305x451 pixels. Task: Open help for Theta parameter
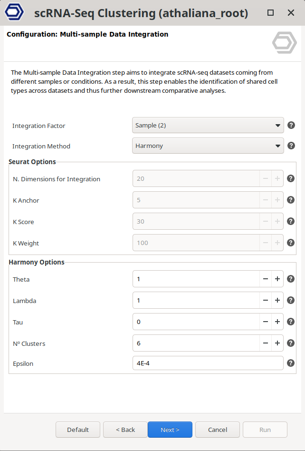[x=291, y=279]
